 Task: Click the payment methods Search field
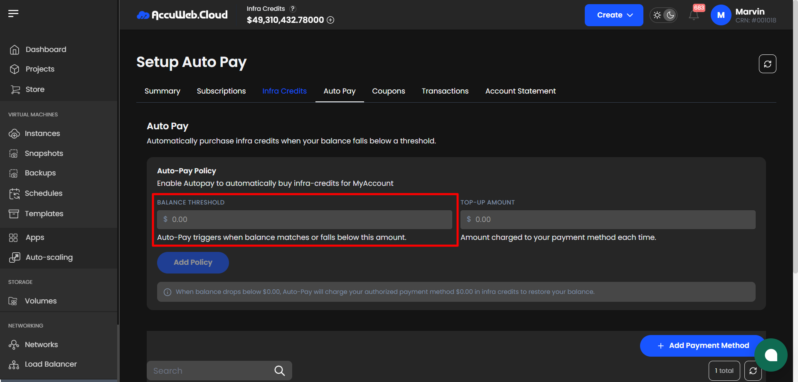tap(219, 371)
